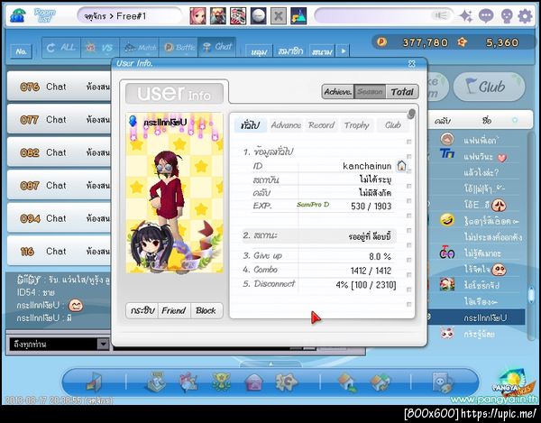Filter rooms by Battle mode
This screenshot has height=423, width=541.
click(x=179, y=48)
